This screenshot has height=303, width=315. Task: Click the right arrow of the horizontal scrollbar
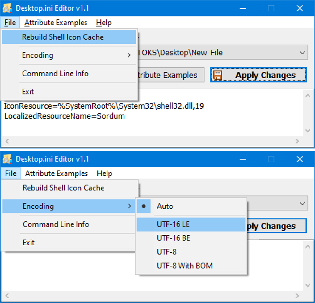297,141
